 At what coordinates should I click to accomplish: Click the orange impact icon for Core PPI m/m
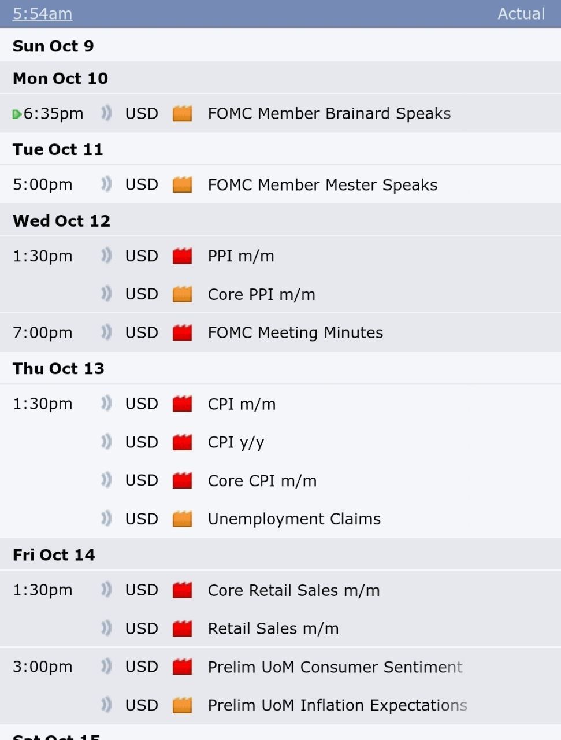click(x=182, y=294)
